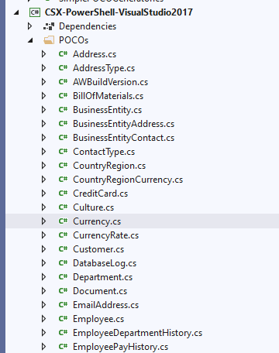Select the Customer.cs file name

pyautogui.click(x=98, y=249)
